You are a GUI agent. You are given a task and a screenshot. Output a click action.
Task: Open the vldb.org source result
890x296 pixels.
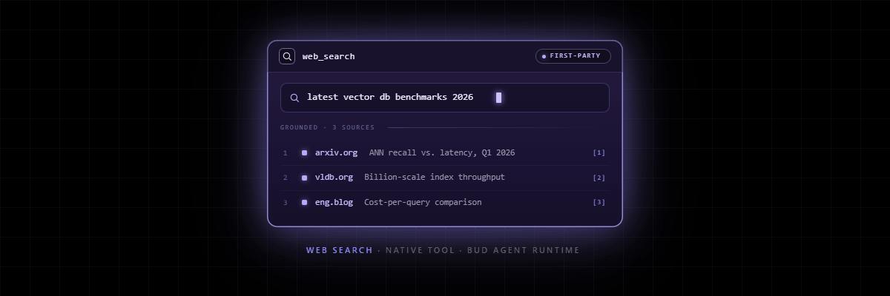pos(445,178)
